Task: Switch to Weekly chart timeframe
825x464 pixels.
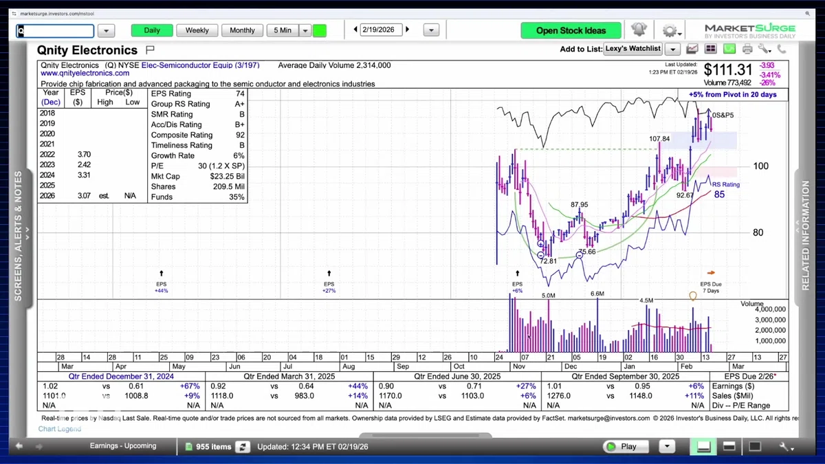Action: pyautogui.click(x=197, y=30)
